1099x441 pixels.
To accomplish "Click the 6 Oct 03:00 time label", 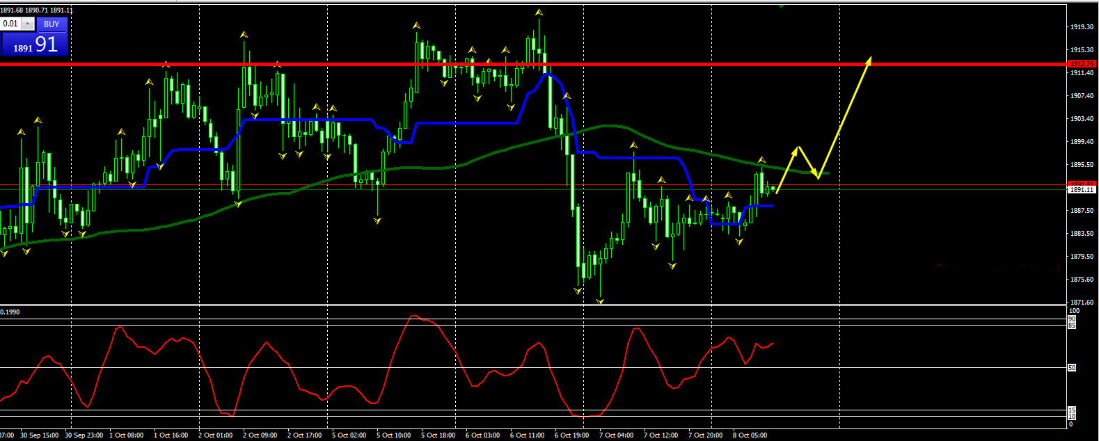I will 482,435.
